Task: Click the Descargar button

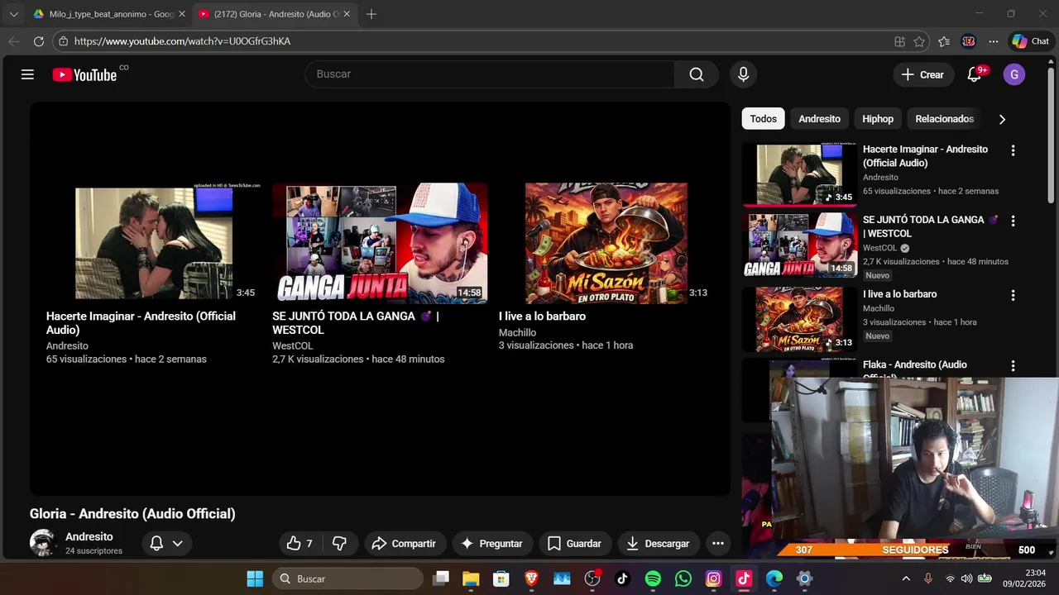Action: click(659, 543)
